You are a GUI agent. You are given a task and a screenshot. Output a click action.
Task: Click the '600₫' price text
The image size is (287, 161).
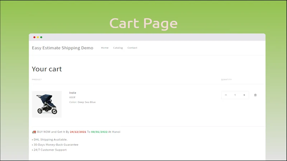(72, 97)
